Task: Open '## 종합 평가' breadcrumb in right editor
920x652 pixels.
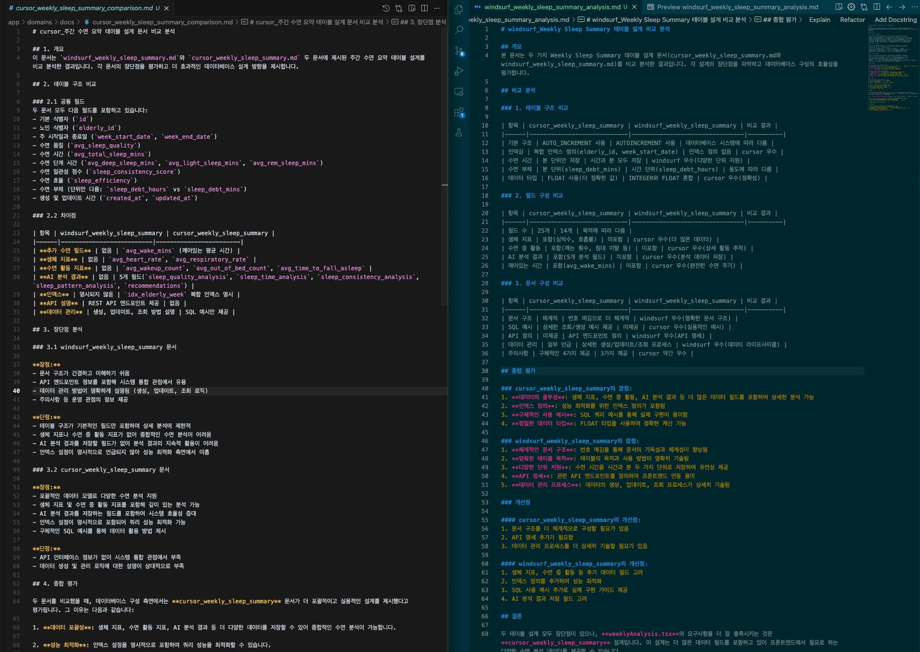Action: tap(775, 20)
